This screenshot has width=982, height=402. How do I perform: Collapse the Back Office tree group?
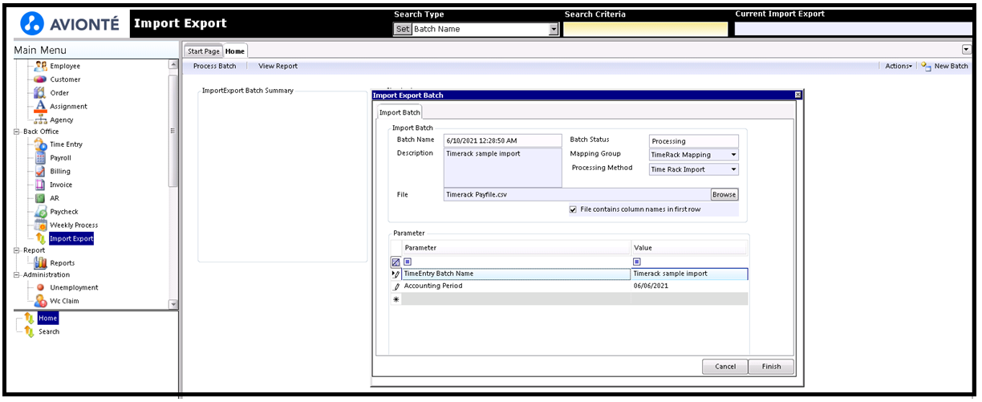point(17,132)
